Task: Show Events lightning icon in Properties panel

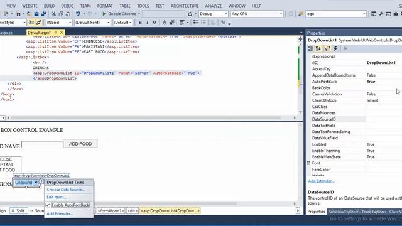Action: pos(335,48)
